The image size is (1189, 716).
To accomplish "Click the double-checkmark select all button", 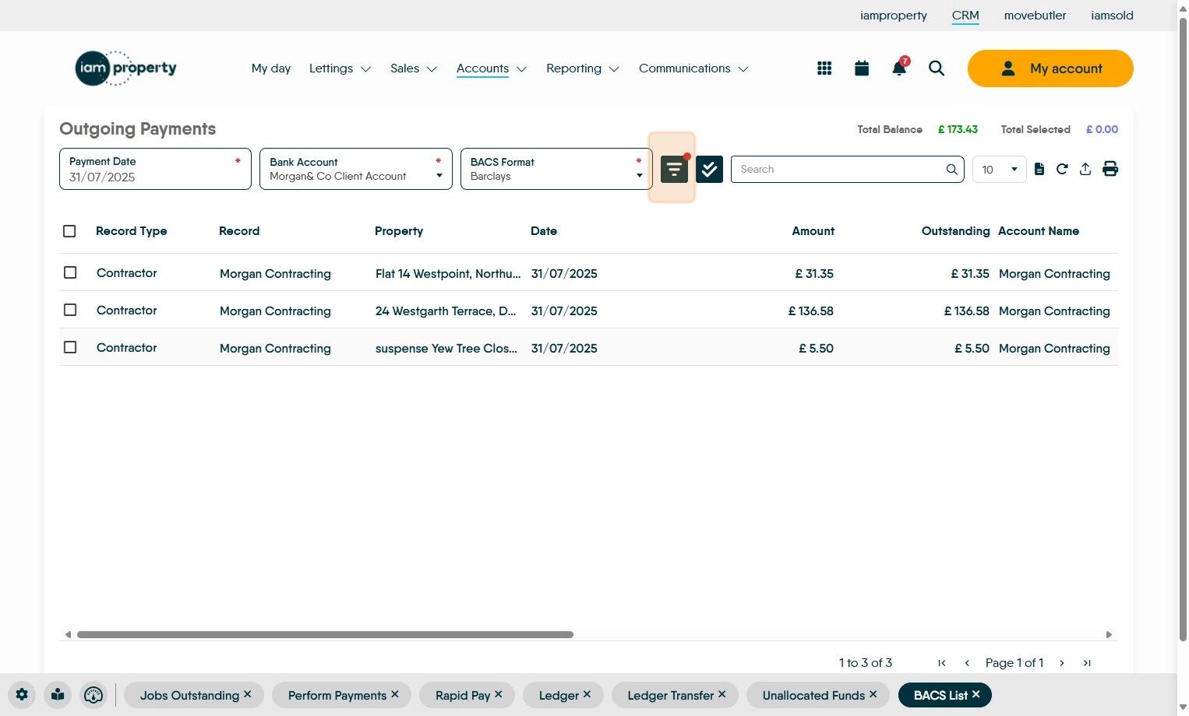I will [709, 169].
